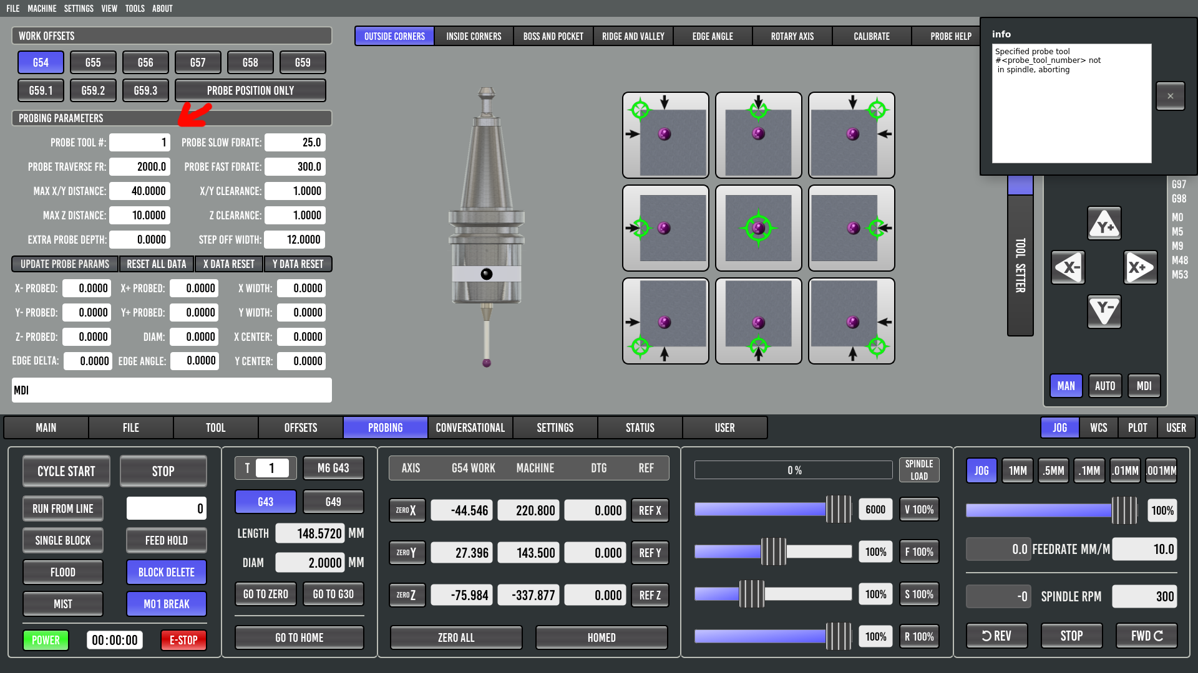Select the left-edge probe routine
Image resolution: width=1198 pixels, height=673 pixels.
665,228
